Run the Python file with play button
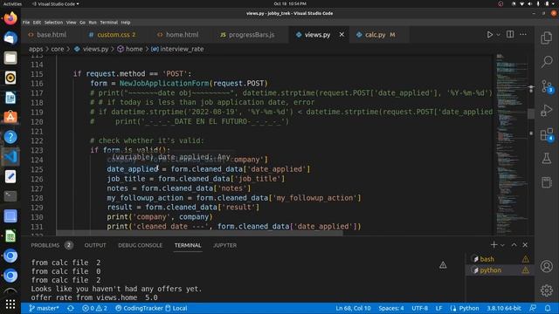This screenshot has height=314, width=559. 490,35
